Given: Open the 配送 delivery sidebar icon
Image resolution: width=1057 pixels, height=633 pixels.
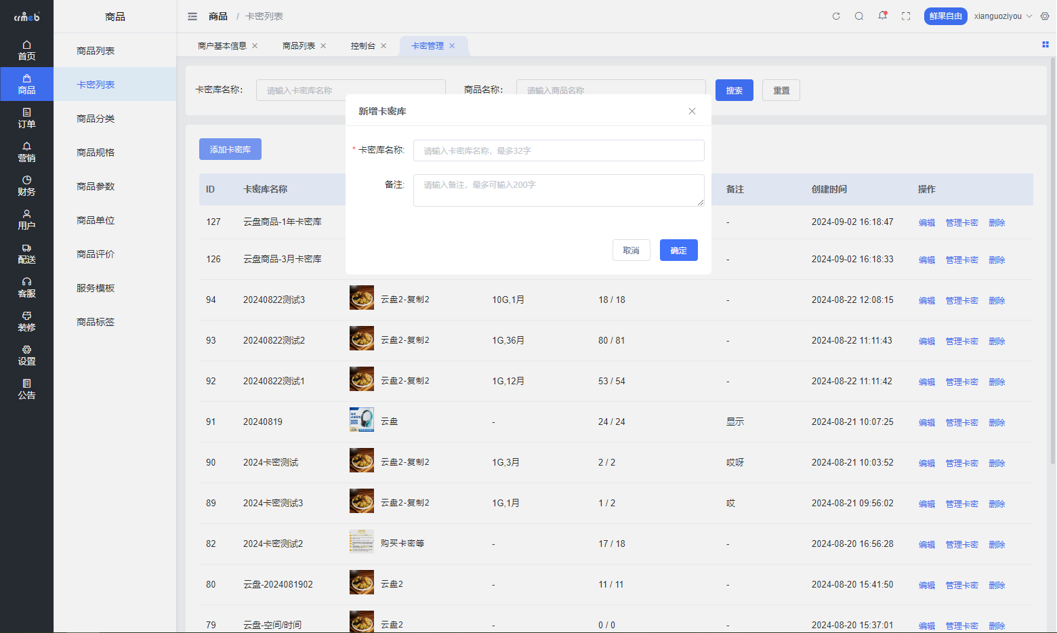Looking at the screenshot, I should tap(26, 253).
